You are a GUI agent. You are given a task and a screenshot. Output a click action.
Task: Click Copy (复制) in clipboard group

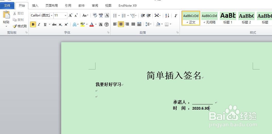(x=18, y=20)
